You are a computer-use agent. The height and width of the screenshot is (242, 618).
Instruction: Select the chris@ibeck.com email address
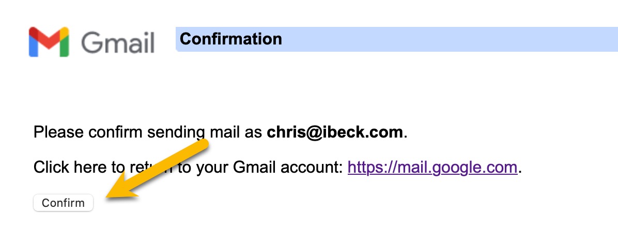[x=334, y=132]
